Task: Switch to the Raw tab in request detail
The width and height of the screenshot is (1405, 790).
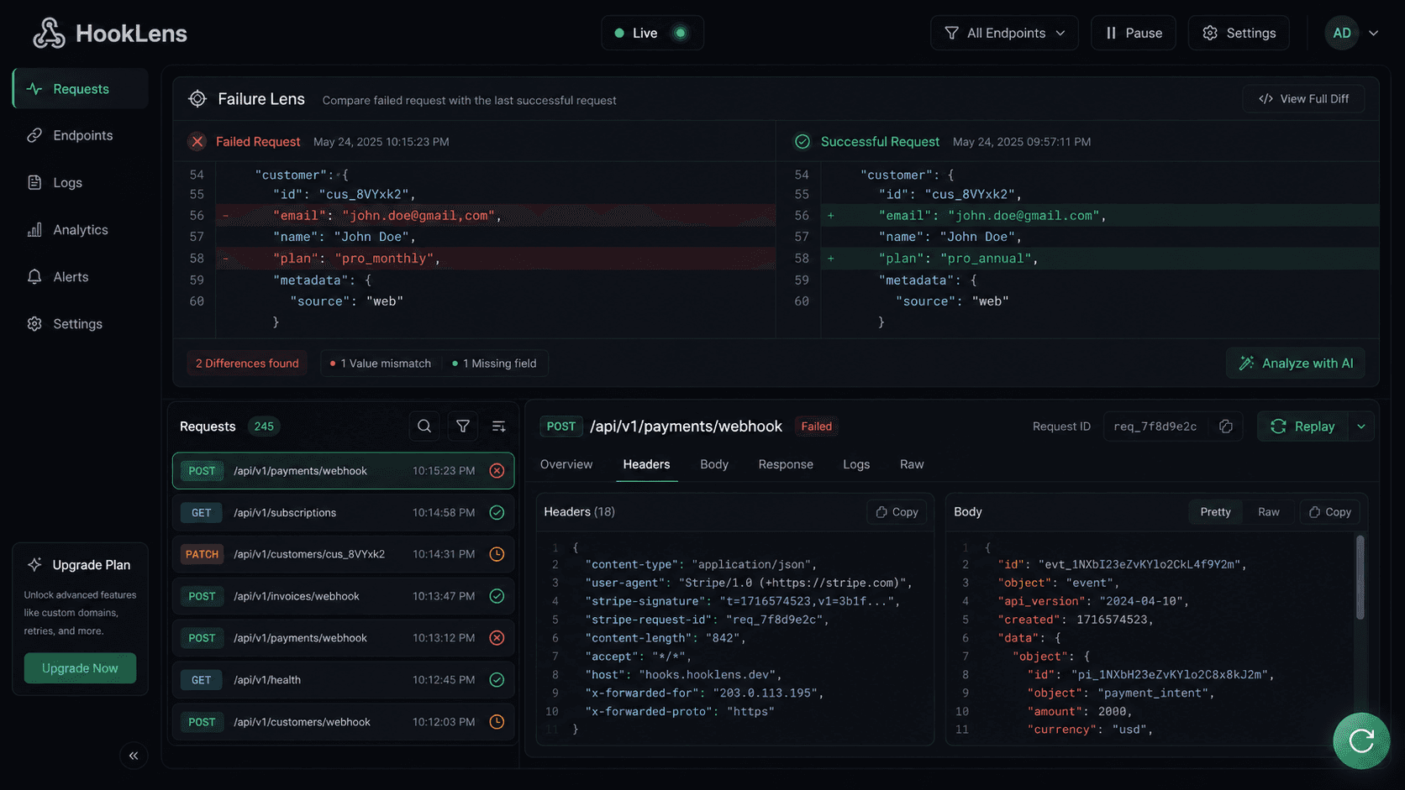Action: [912, 464]
